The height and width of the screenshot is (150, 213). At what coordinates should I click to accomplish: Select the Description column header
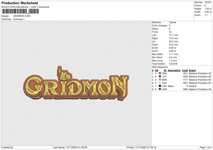click(174, 70)
